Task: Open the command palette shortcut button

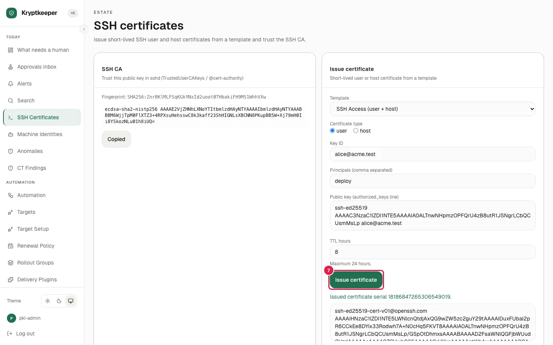Action: point(73,13)
